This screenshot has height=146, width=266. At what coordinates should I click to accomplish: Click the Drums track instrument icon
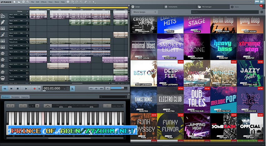(x=3, y=16)
